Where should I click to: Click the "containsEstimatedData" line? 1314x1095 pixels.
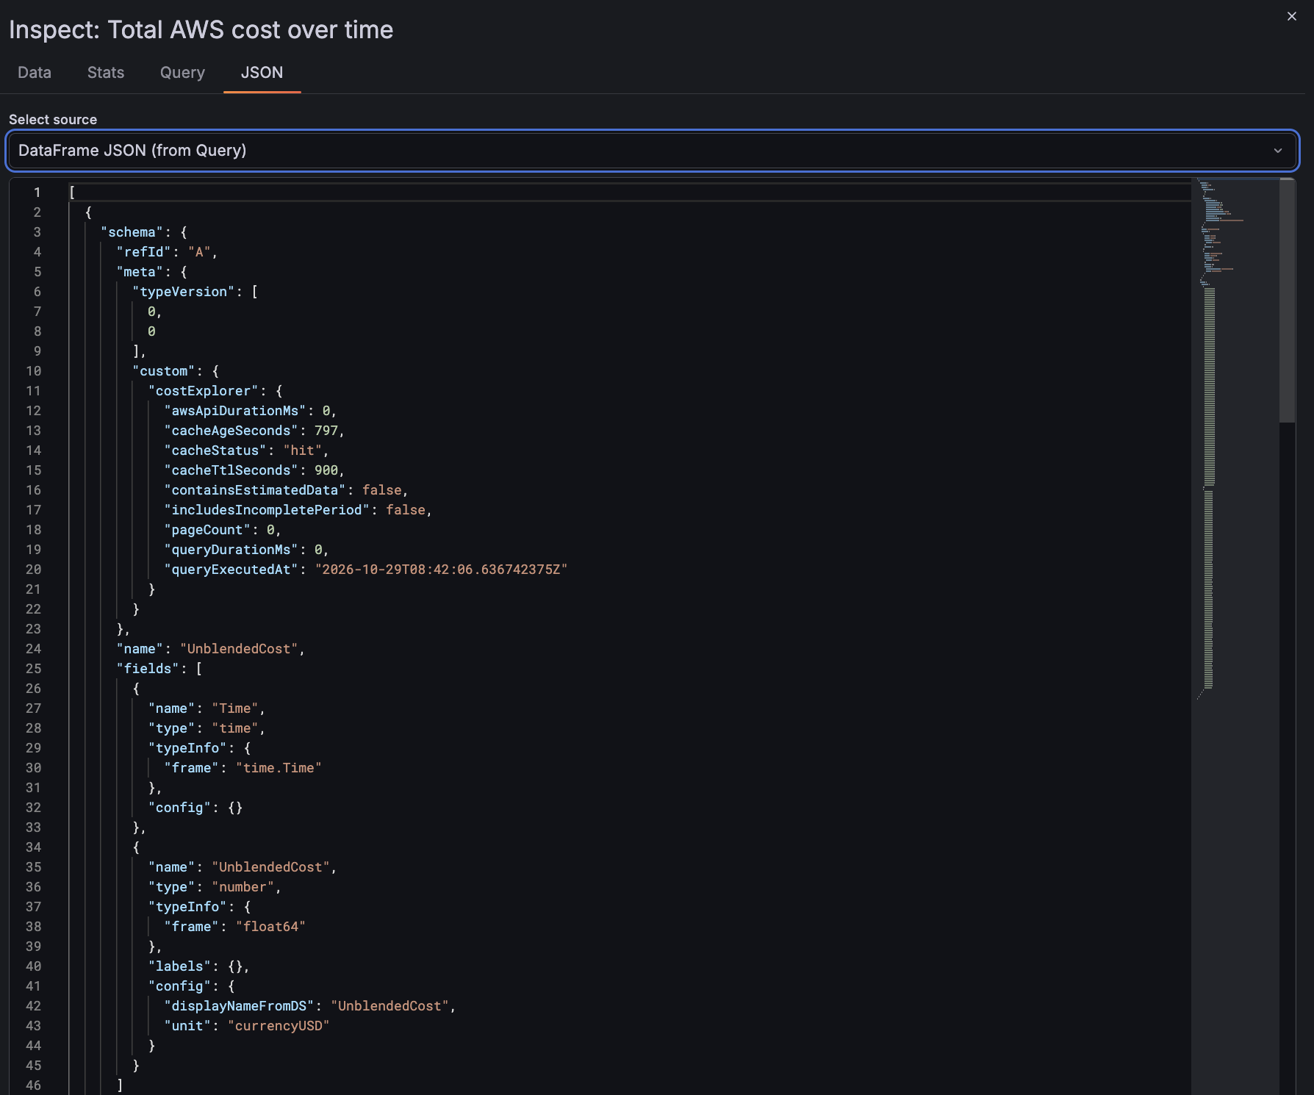[x=286, y=490]
